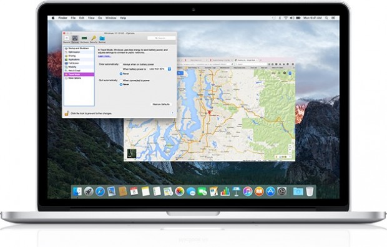Choose Always when on battery power

[121, 64]
